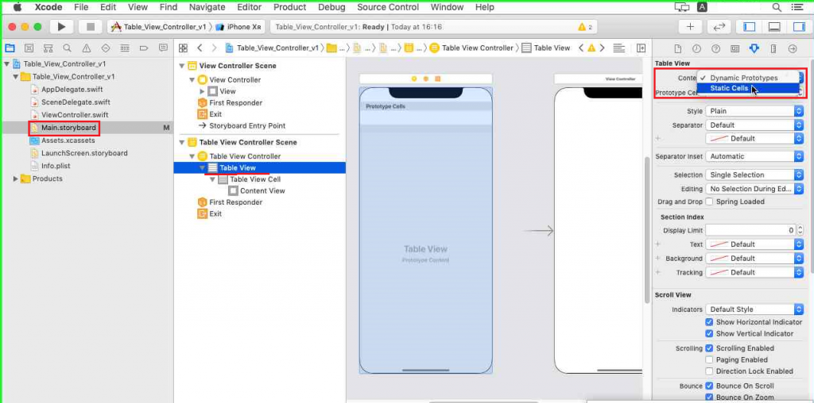Uncheck the Bounce On Scroll checkbox

(709, 386)
